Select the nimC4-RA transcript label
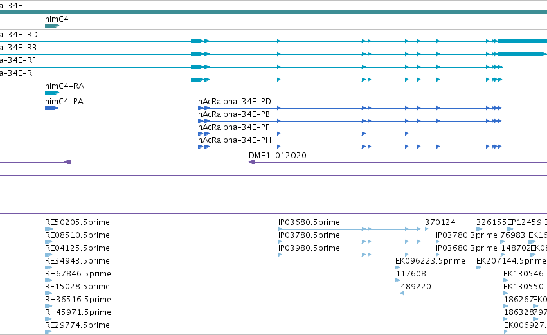This screenshot has height=335, width=547. [64, 86]
